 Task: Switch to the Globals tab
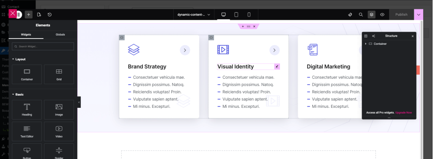click(60, 35)
